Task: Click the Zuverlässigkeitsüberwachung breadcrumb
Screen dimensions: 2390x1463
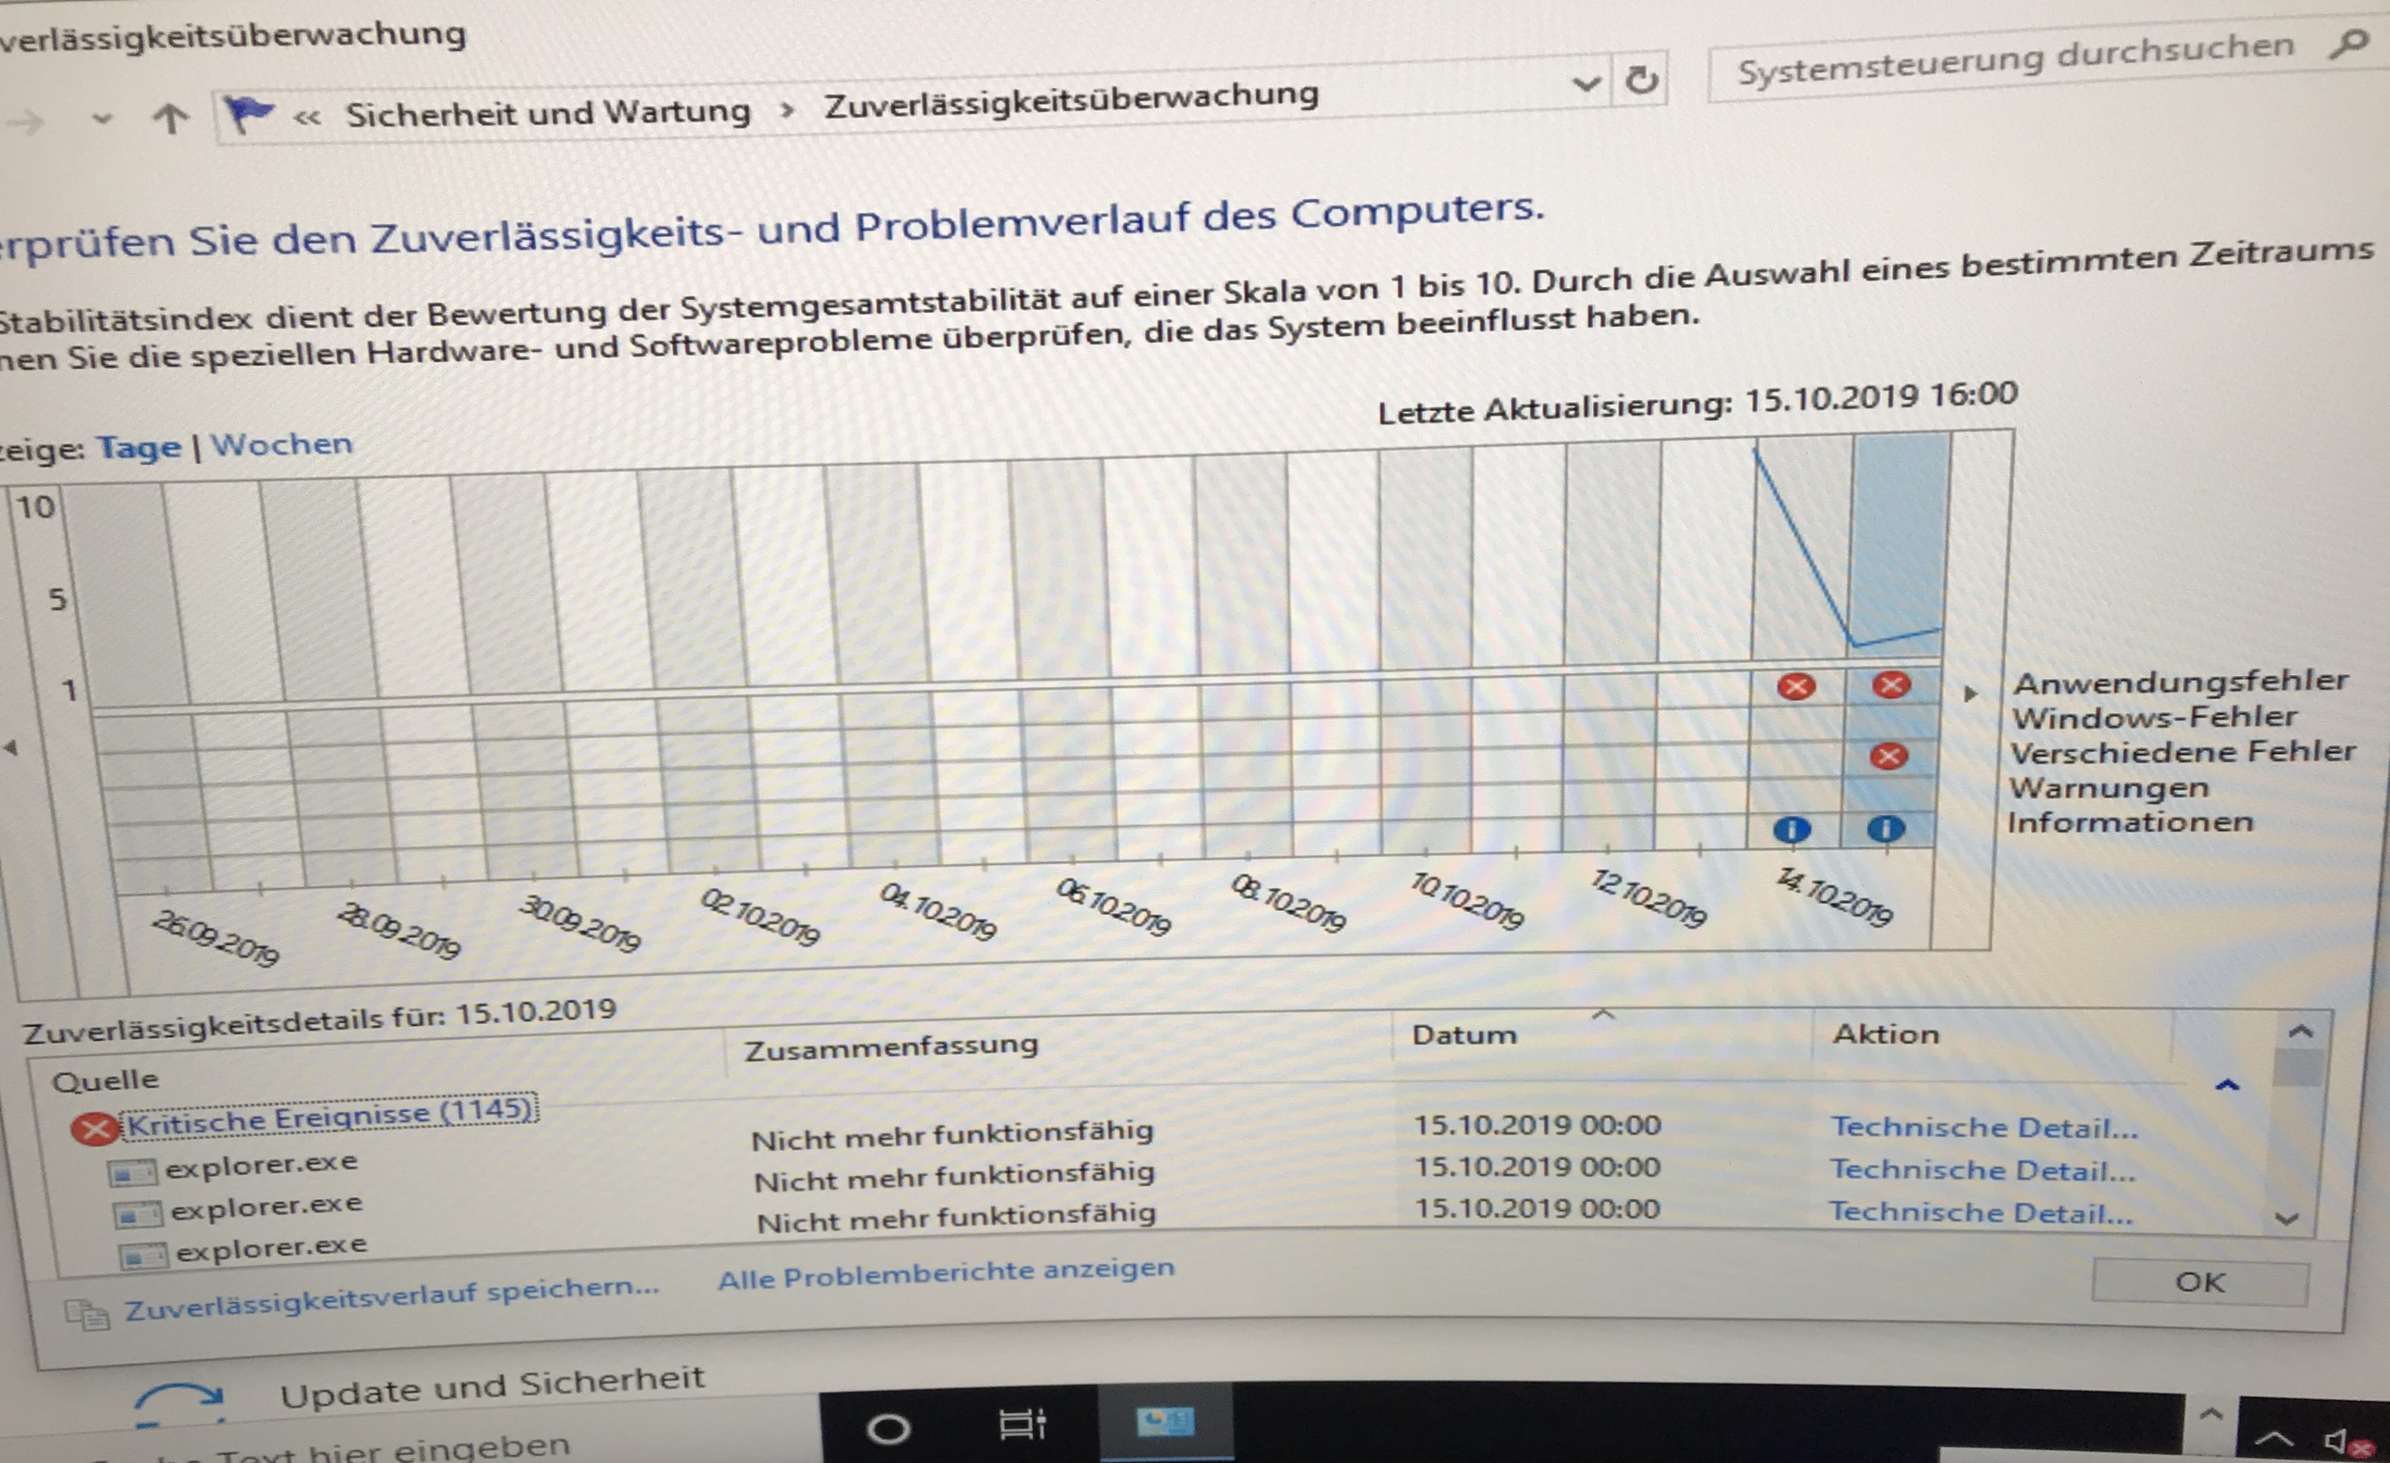Action: 1072,99
